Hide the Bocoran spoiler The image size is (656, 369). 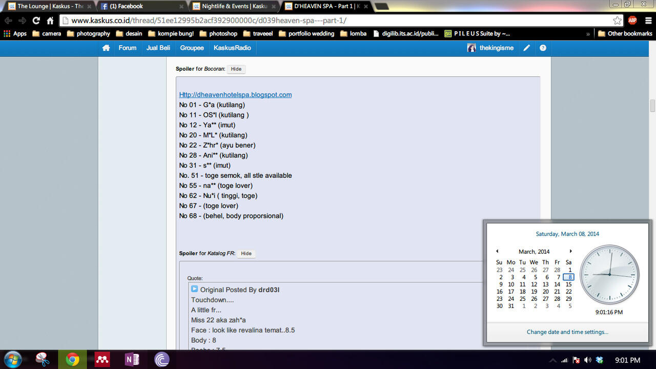(x=236, y=69)
